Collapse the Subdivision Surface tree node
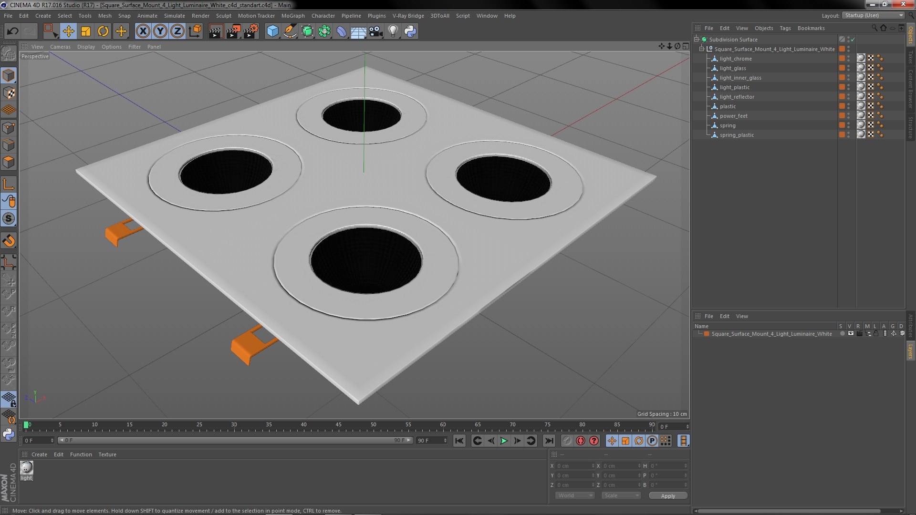Viewport: 916px width, 515px height. (697, 40)
